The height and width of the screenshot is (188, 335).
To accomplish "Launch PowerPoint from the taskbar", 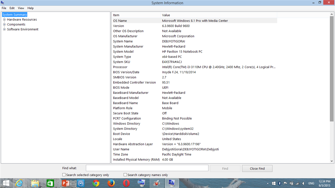I will click(65, 183).
